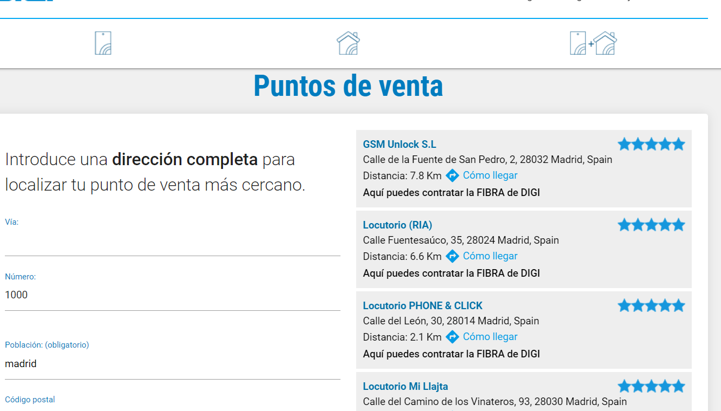The height and width of the screenshot is (411, 721).
Task: Select address Calle de la Fuente de San Pedro, 2
Action: (x=488, y=160)
